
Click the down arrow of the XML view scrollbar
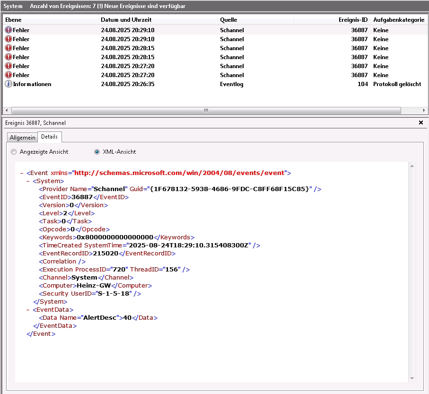coord(412,378)
